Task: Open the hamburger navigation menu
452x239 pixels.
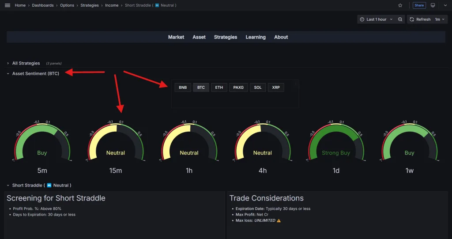Action: (8, 5)
